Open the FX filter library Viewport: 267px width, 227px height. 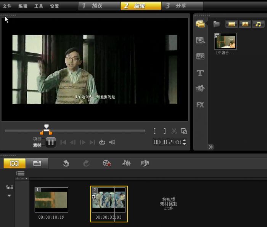200,105
